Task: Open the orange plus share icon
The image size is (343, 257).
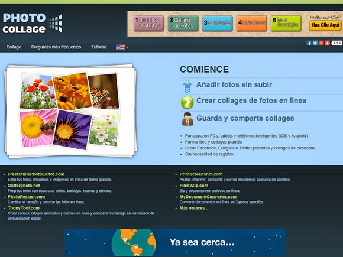Action: click(x=327, y=43)
